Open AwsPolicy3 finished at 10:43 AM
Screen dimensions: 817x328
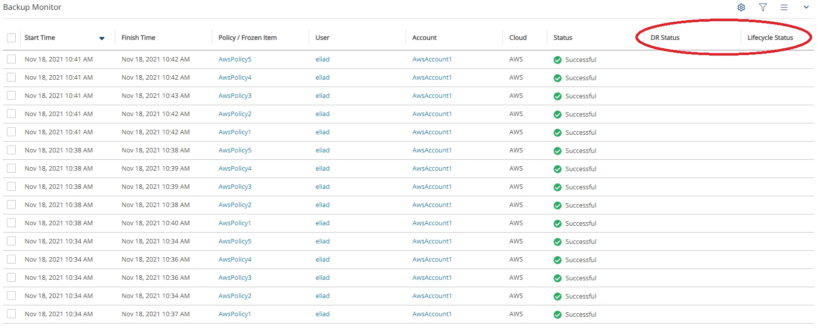coord(235,96)
